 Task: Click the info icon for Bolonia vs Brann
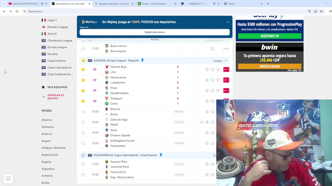click(x=207, y=112)
